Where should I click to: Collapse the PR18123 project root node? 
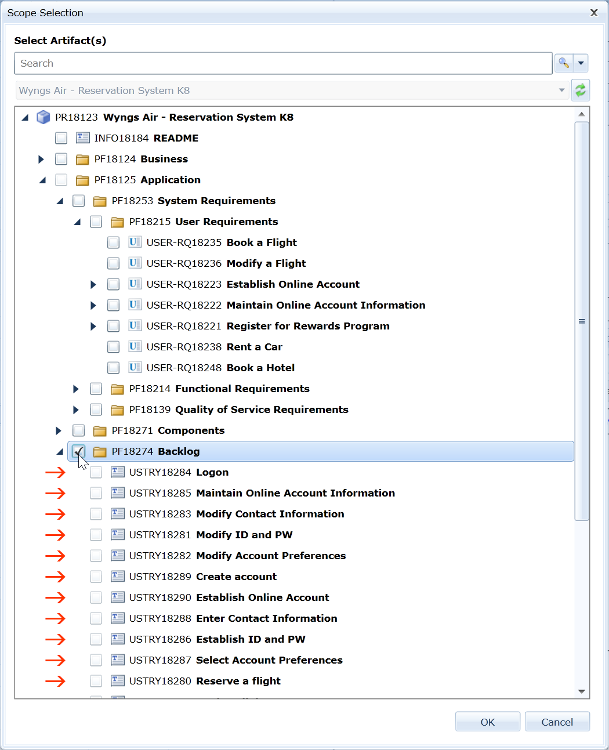tap(25, 117)
